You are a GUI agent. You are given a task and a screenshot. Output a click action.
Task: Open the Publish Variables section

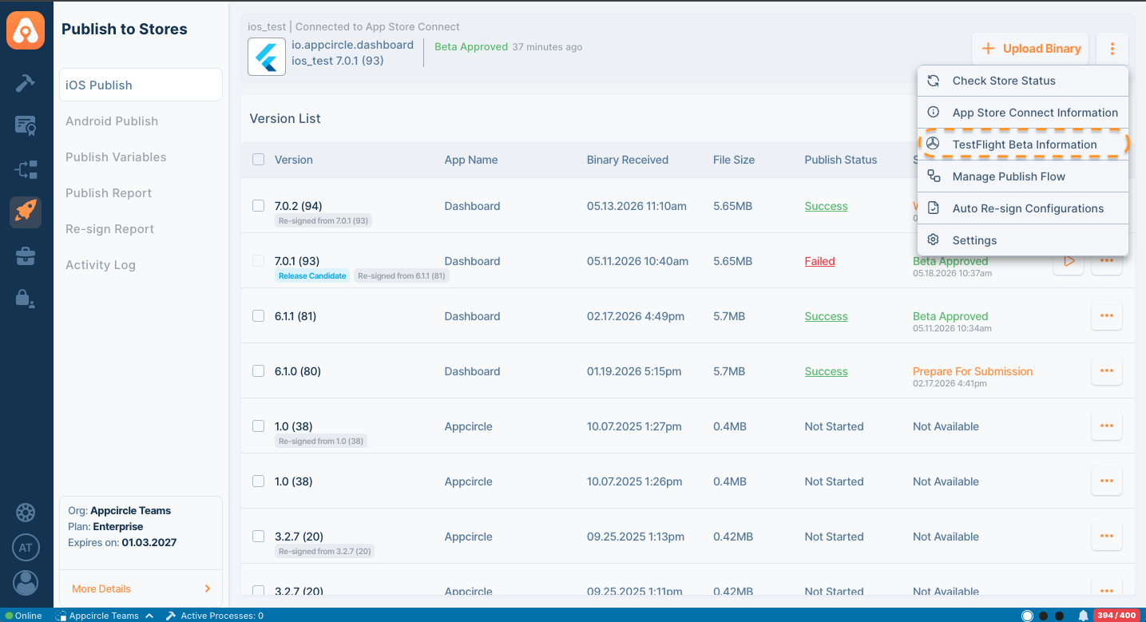coord(116,157)
